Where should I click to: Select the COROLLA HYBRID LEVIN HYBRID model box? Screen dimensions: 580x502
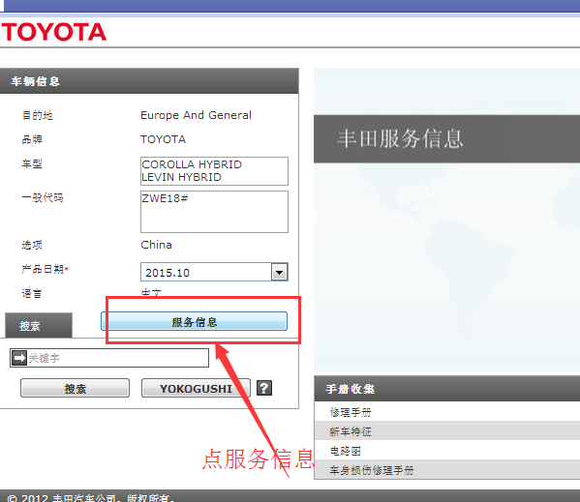tap(214, 171)
